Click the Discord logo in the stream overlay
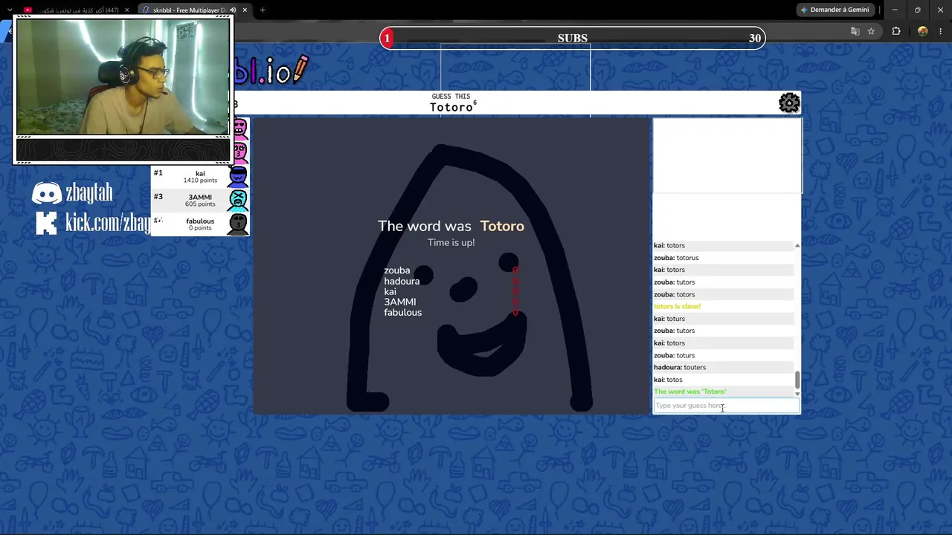This screenshot has height=535, width=952. point(46,194)
